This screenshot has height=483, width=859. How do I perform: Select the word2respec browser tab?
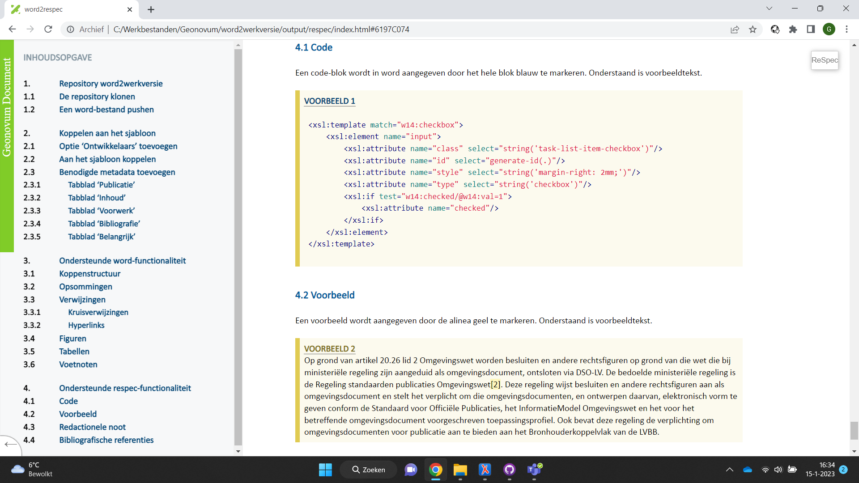(72, 9)
